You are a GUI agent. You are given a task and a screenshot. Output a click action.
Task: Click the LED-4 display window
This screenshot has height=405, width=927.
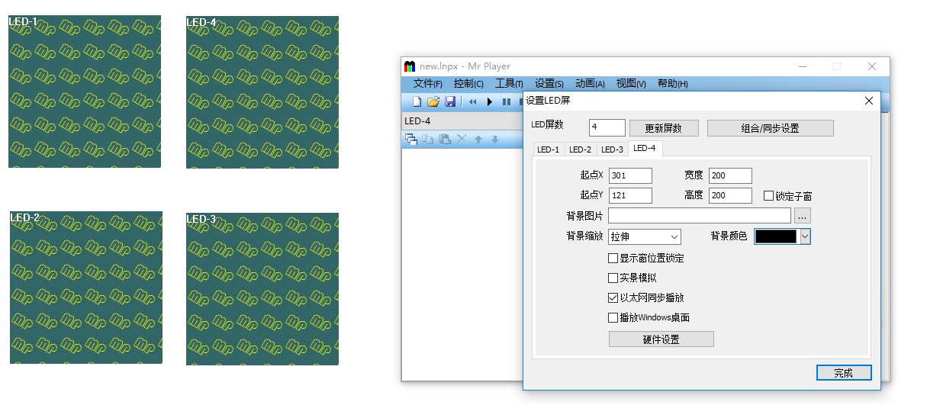coord(262,92)
